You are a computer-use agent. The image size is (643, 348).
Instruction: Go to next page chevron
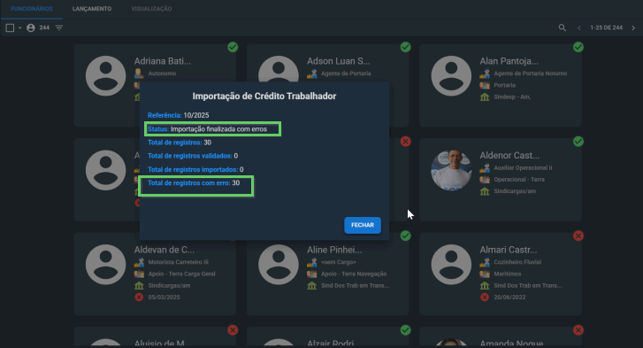coord(633,28)
